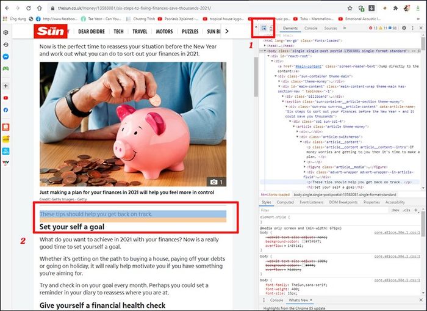Expand the figure article__media node
Screen dimensions: 427x311
(x=304, y=167)
